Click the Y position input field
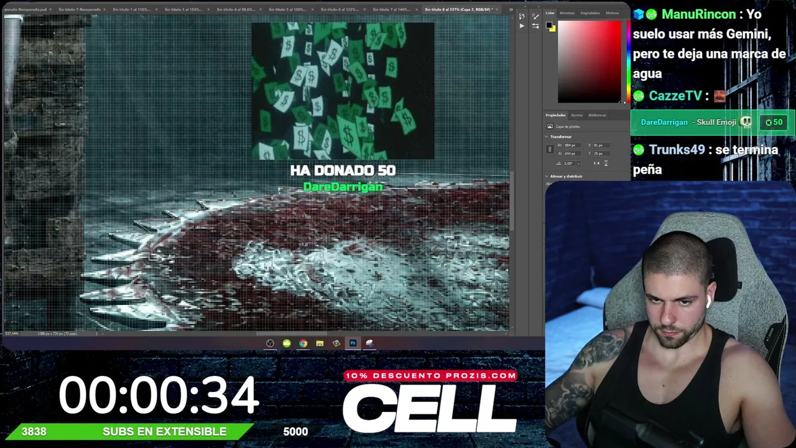Viewport: 796px width, 448px height. tap(602, 153)
